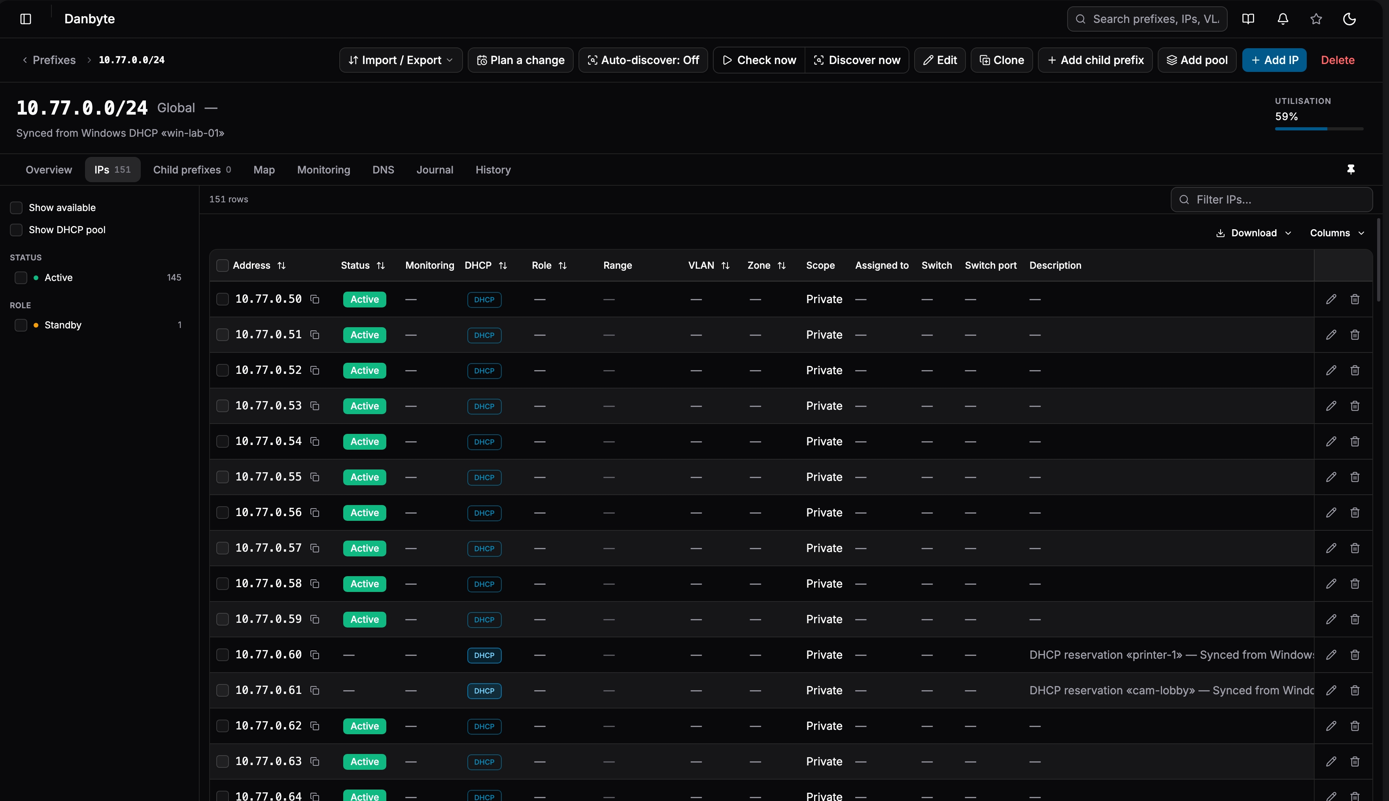Edit row 10.77.0.50 via pencil icon

[1330, 299]
